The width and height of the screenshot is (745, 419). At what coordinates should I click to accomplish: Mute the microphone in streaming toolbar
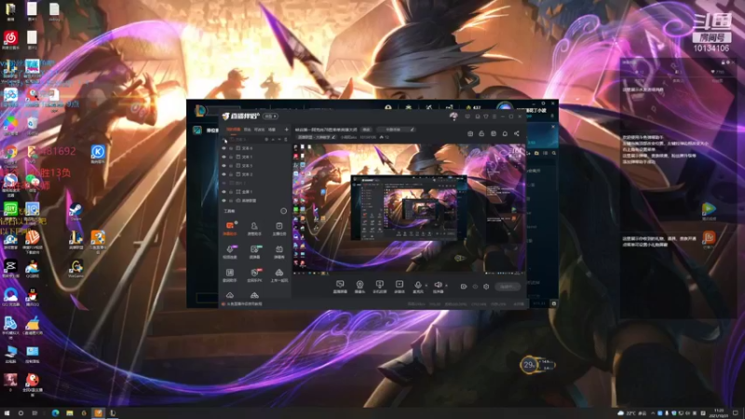pyautogui.click(x=417, y=285)
